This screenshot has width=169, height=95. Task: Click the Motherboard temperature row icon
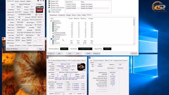click(x=53, y=23)
